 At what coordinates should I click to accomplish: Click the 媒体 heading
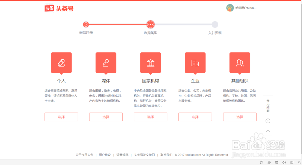pos(106,81)
